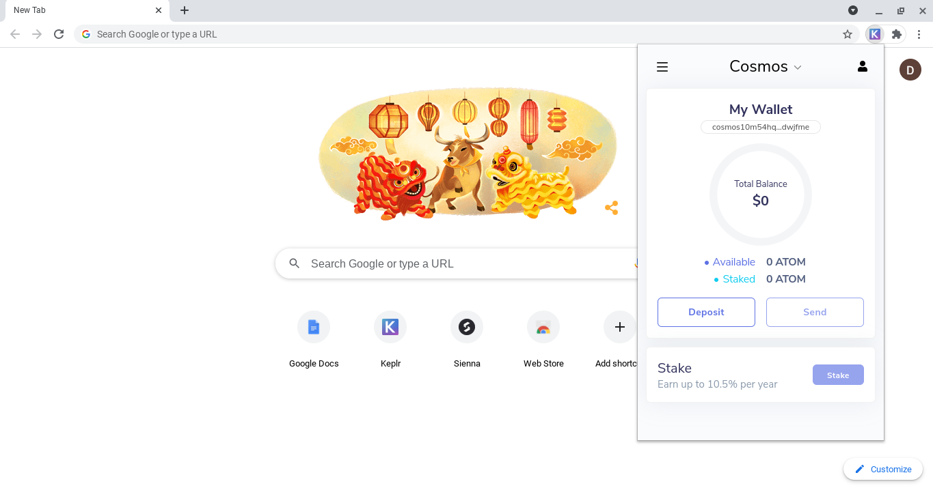Click the Deposit button
The width and height of the screenshot is (933, 488).
click(x=706, y=312)
